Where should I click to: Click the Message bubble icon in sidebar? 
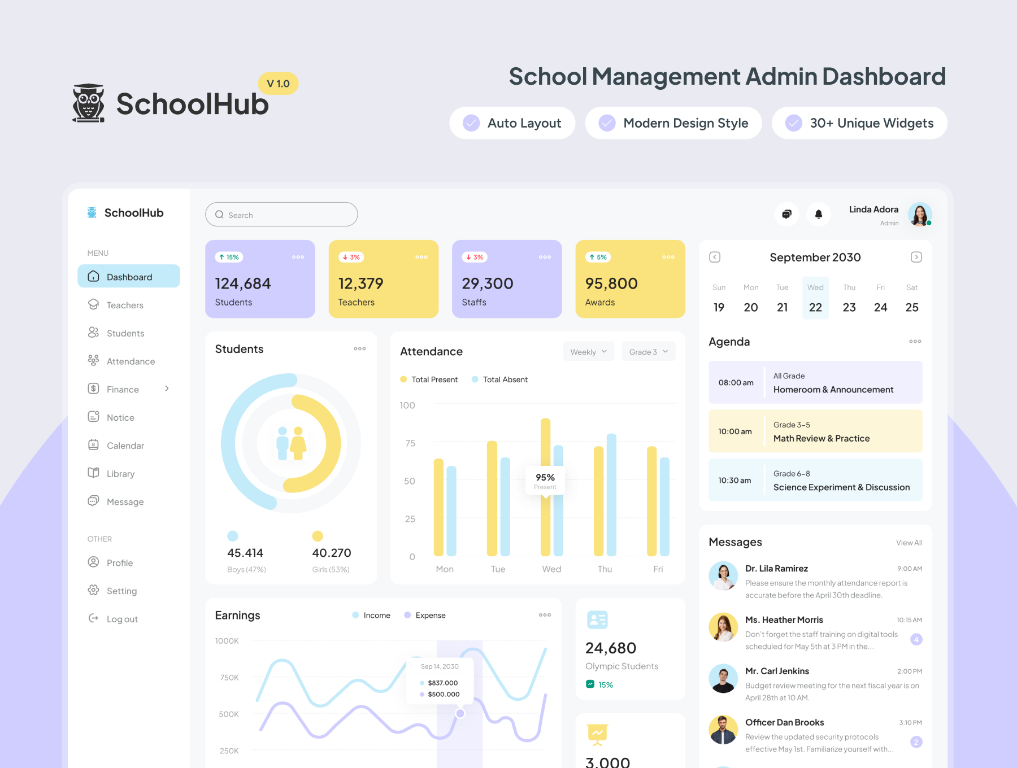(94, 501)
